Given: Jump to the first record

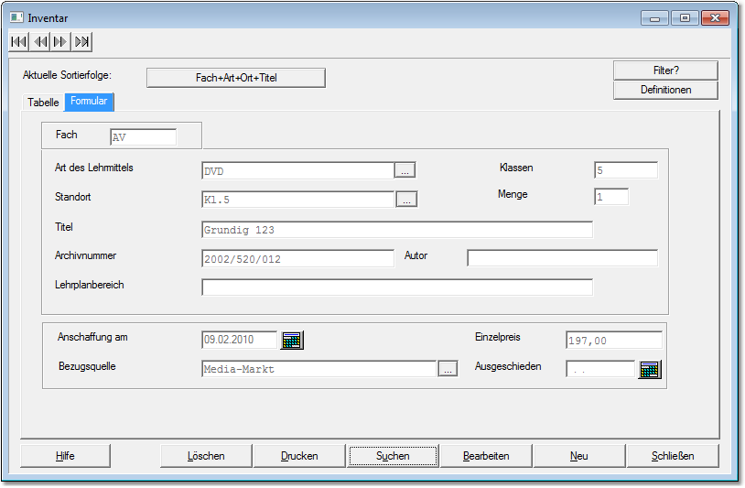Looking at the screenshot, I should (x=19, y=42).
